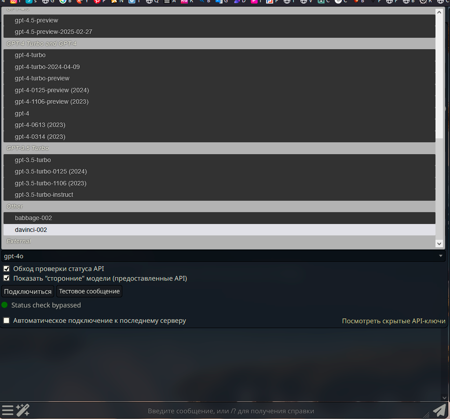The width and height of the screenshot is (450, 419).
Task: Select gpt-4.5-preview-2025-02-27 option
Action: tap(219, 32)
